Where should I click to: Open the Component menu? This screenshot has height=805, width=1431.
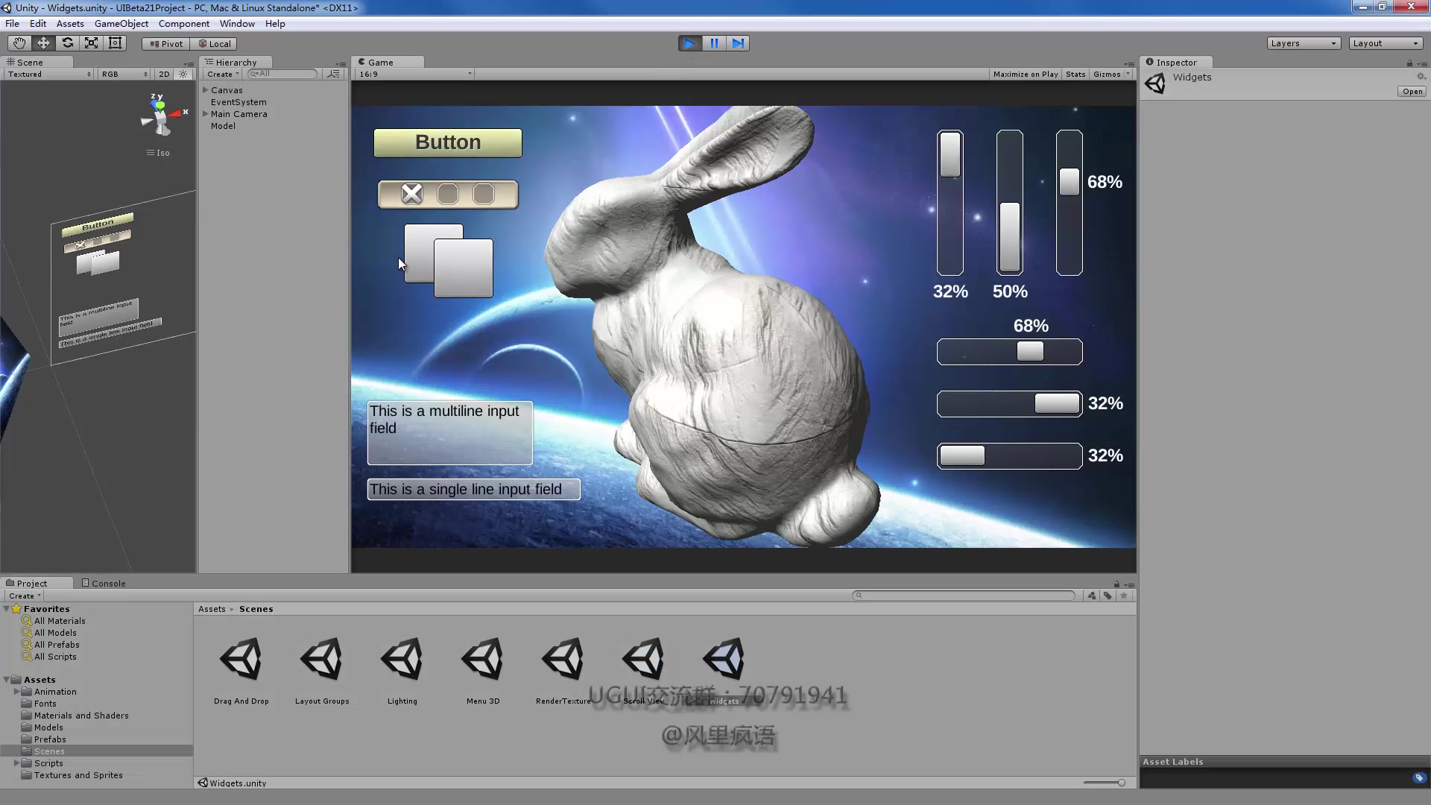[x=184, y=24]
